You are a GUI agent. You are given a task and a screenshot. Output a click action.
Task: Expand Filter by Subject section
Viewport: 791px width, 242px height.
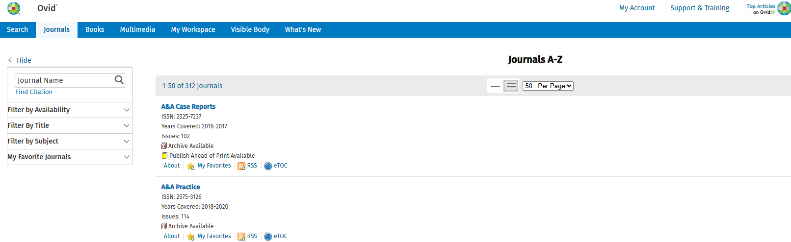pyautogui.click(x=69, y=141)
